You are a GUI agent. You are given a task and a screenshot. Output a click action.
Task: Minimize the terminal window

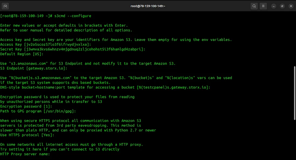274,6
